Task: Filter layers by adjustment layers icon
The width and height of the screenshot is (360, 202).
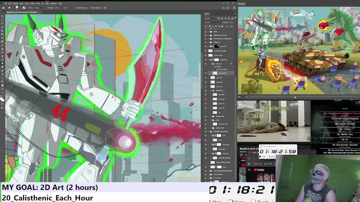Action: 222,19
